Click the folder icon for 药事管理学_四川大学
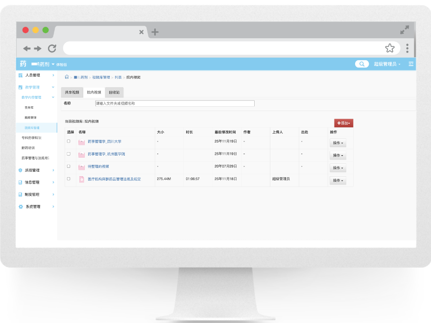431x323 pixels. [x=82, y=142]
